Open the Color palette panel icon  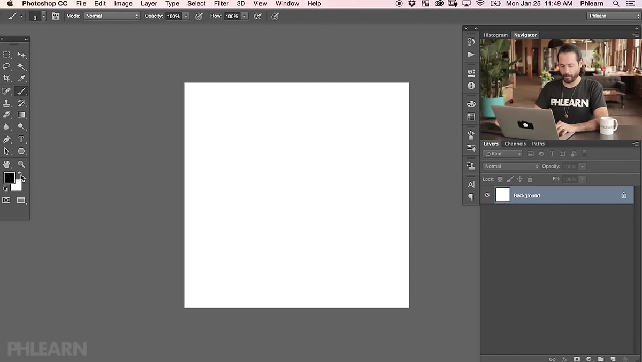click(471, 104)
